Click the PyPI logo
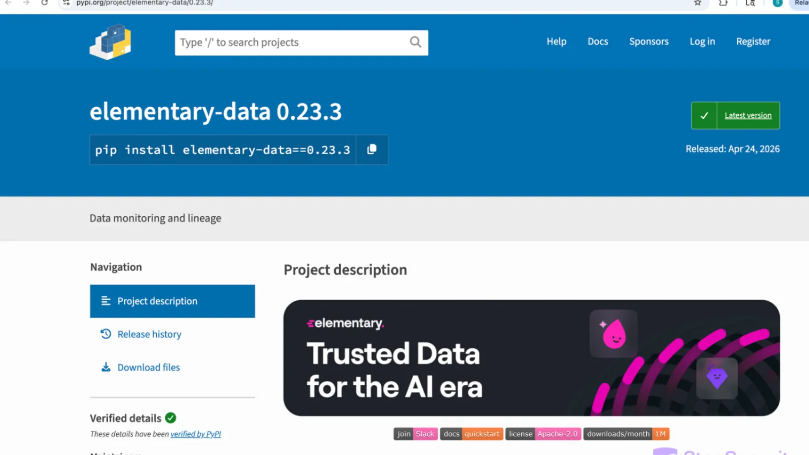Viewport: 809px width, 455px height. [110, 42]
